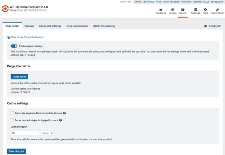Open the Home useful link

click(x=138, y=2)
